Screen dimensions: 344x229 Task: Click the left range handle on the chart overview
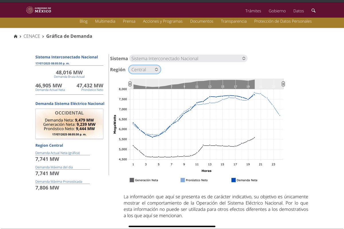[x=130, y=84]
